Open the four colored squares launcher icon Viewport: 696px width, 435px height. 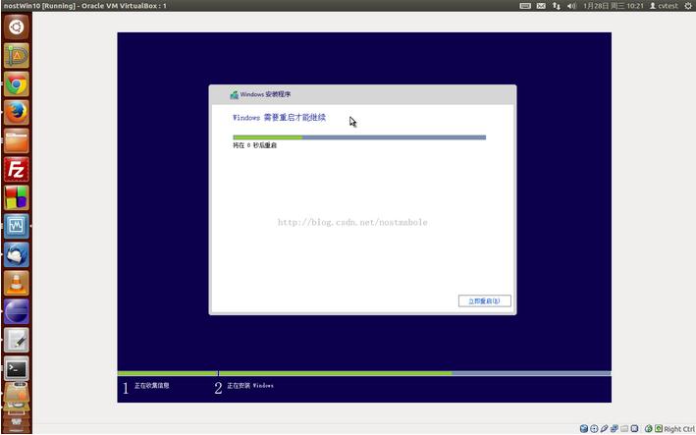(17, 197)
